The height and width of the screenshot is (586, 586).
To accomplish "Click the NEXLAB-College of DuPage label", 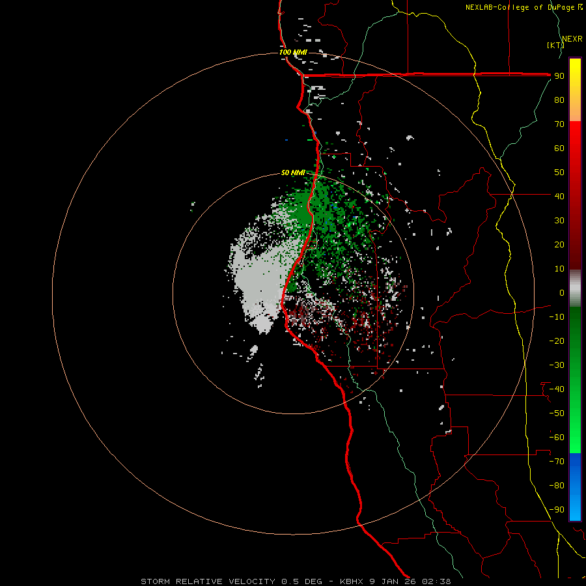I will click(x=520, y=7).
